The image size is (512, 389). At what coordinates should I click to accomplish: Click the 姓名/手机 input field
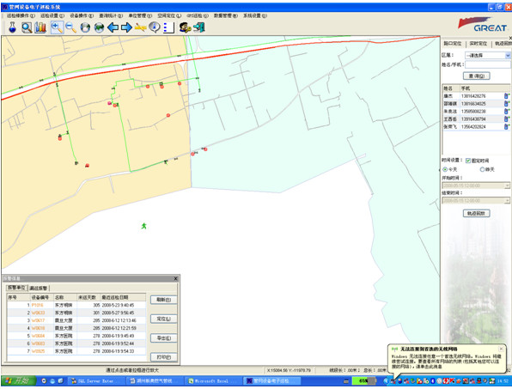[x=487, y=64]
